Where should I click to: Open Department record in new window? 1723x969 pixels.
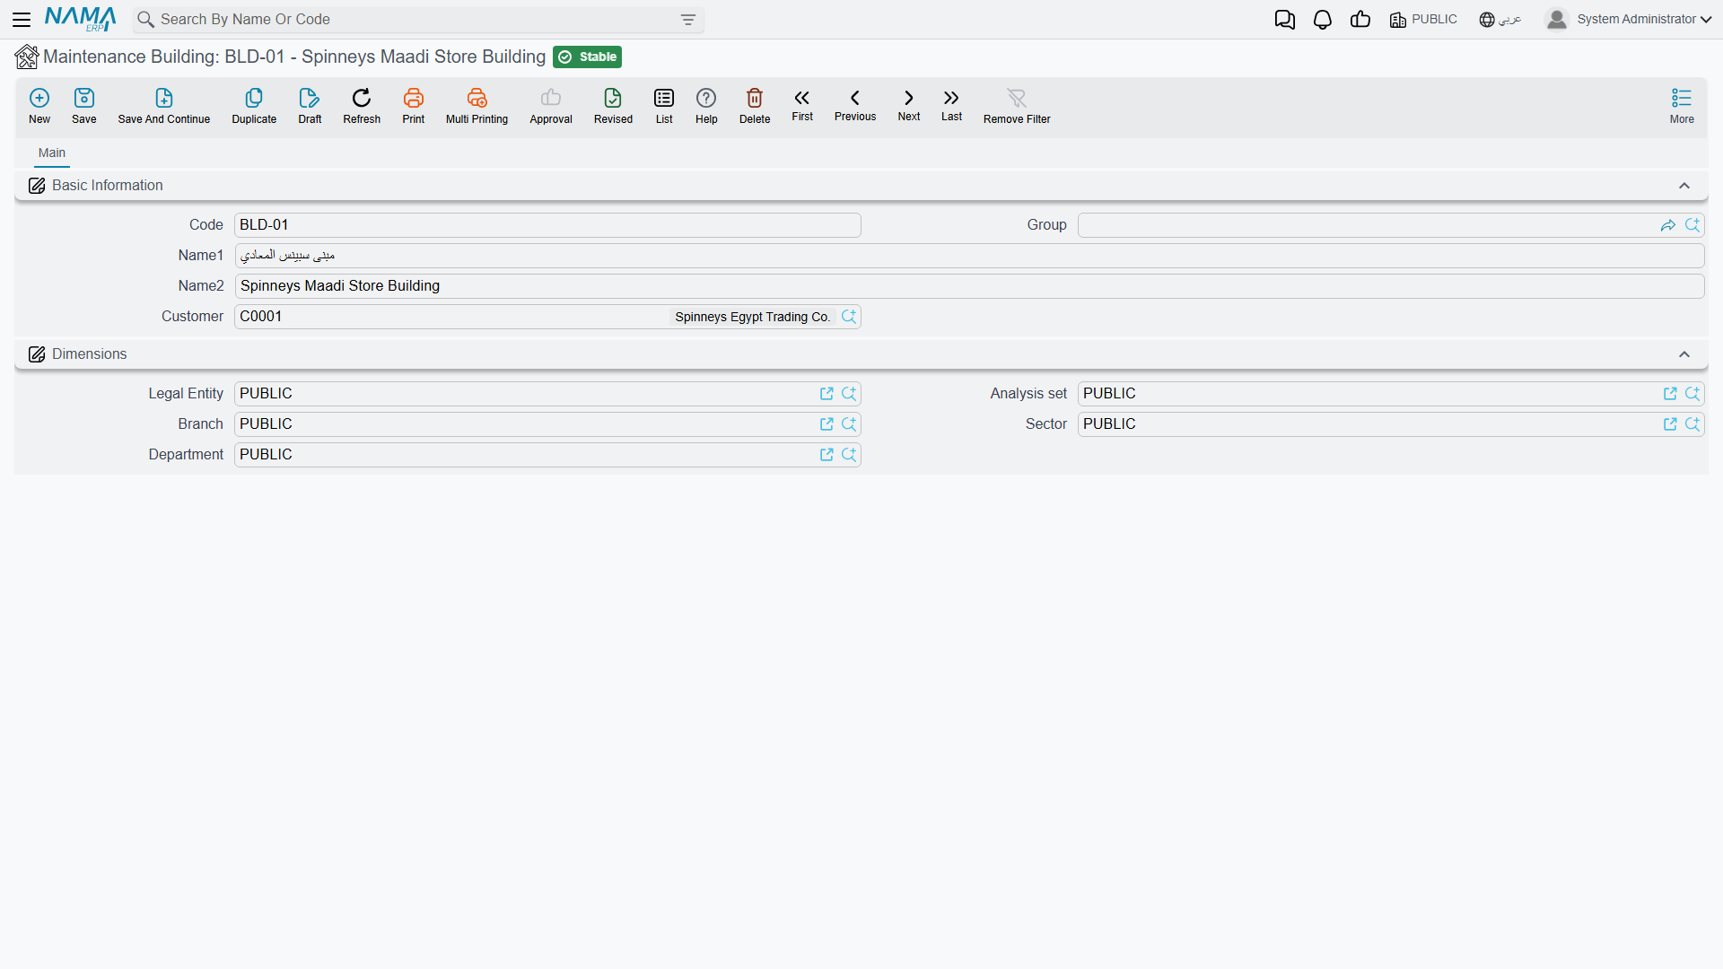pyautogui.click(x=827, y=455)
